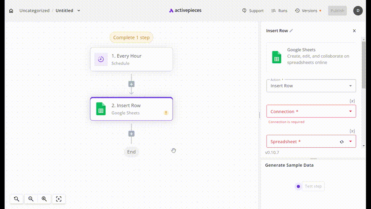Screen dimensions: 371x209
Task: Toggle dynamic value for Spreadsheet
Action: point(352,131)
